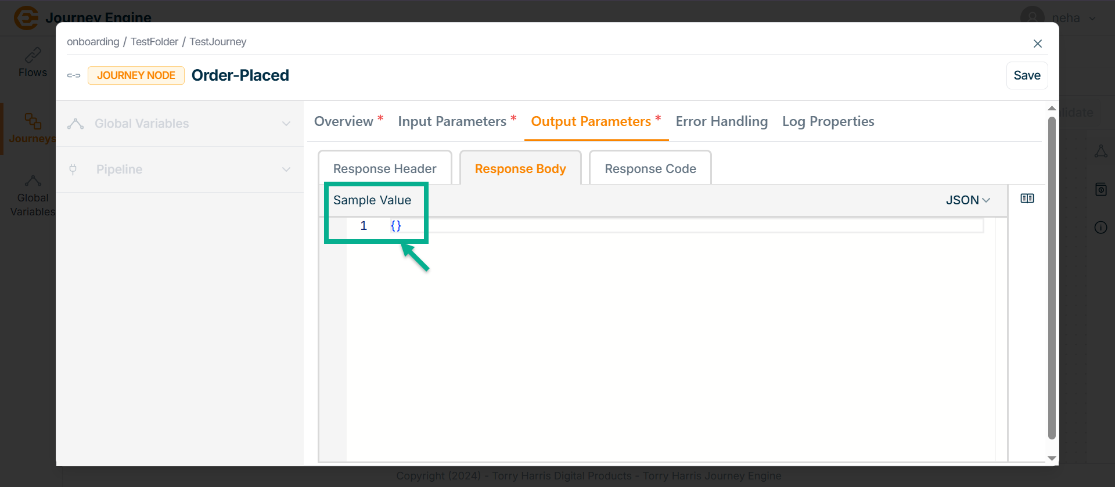Click the Global Variables icon in modal sidebar

(75, 124)
